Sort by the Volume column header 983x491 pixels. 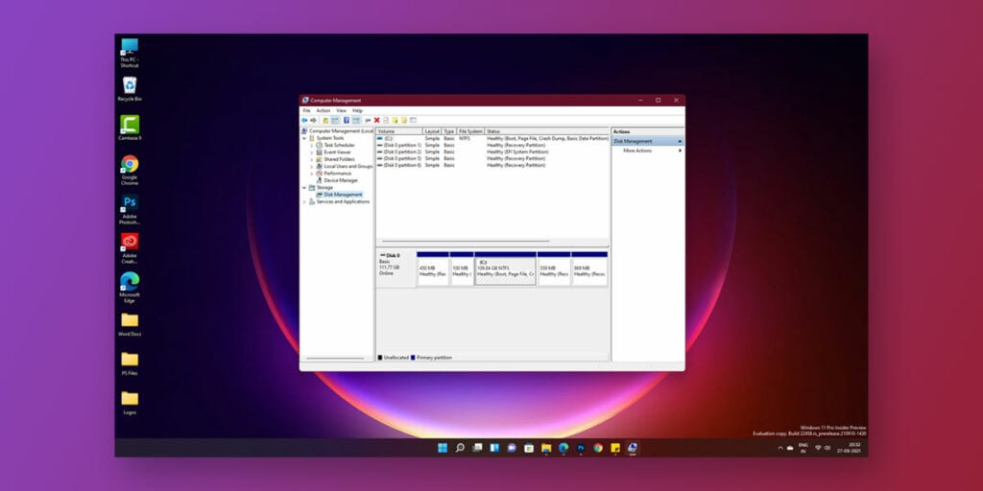(399, 131)
